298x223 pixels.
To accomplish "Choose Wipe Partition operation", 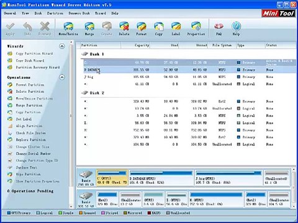I will click(24, 174).
